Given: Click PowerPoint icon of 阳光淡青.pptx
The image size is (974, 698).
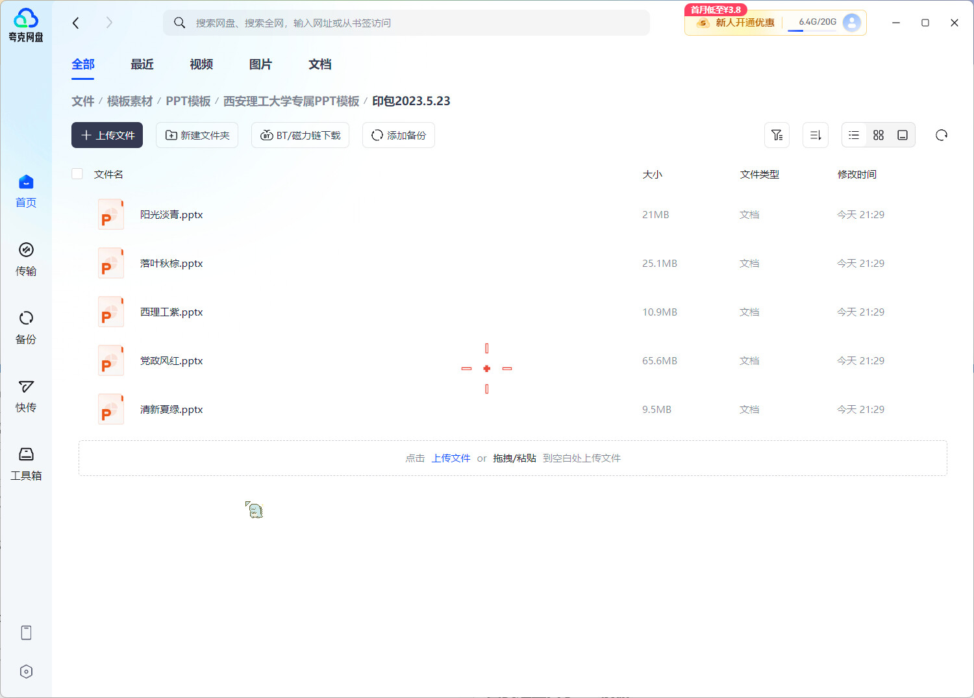Looking at the screenshot, I should click(111, 214).
